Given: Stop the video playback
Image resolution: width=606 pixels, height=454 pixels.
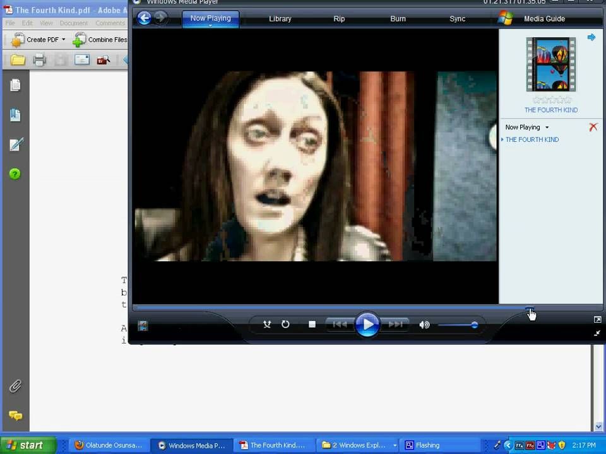Looking at the screenshot, I should click(312, 324).
